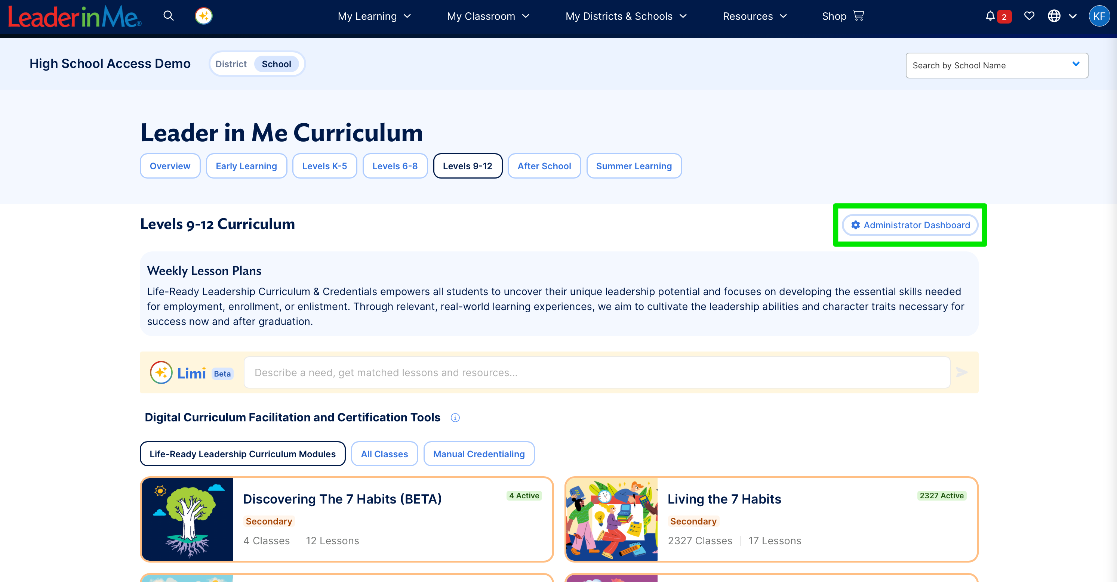Switch to the After School tab

coord(544,166)
